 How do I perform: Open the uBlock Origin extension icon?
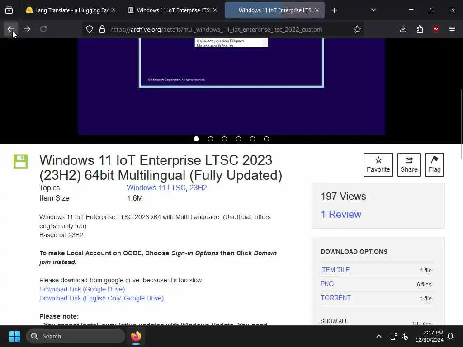tap(436, 29)
